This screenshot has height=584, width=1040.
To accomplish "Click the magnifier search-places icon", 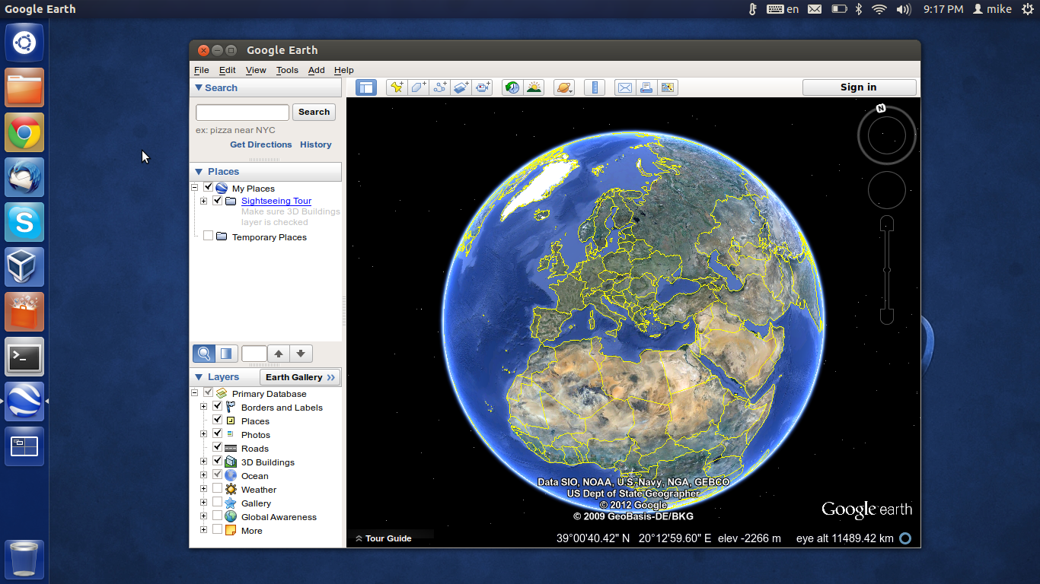I will (x=204, y=354).
